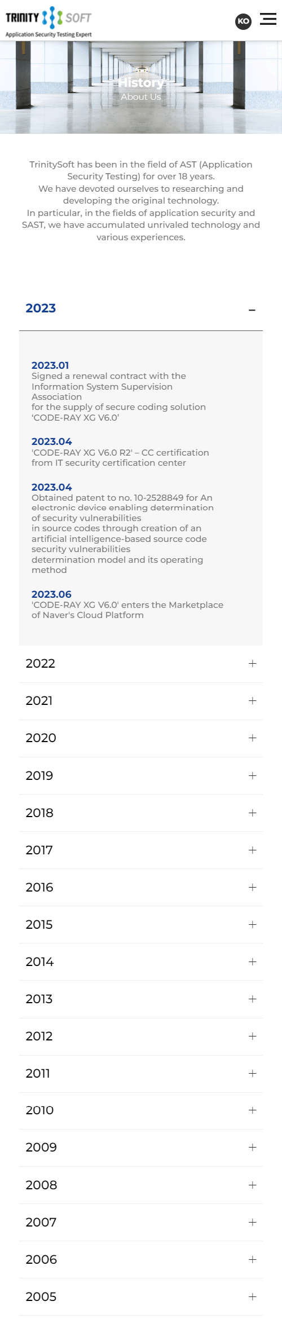Switch language via the KO badge
This screenshot has height=1341, width=282.
click(243, 21)
